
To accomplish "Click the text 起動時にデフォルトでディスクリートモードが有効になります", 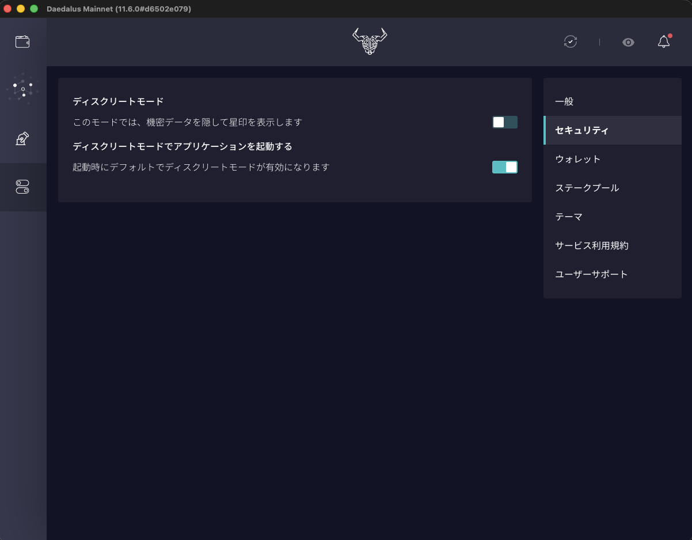I will coord(201,167).
